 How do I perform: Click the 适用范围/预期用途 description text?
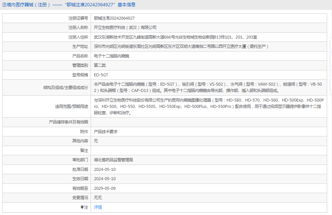(209, 106)
